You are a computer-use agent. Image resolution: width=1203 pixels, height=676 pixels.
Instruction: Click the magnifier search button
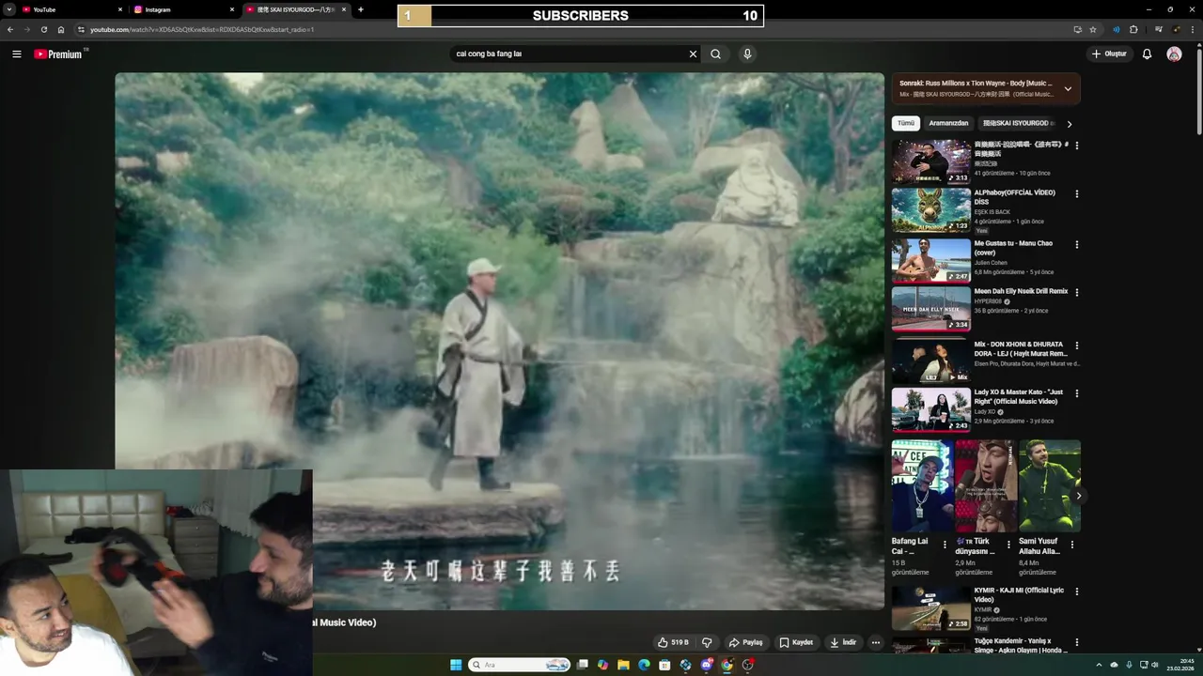pyautogui.click(x=715, y=54)
